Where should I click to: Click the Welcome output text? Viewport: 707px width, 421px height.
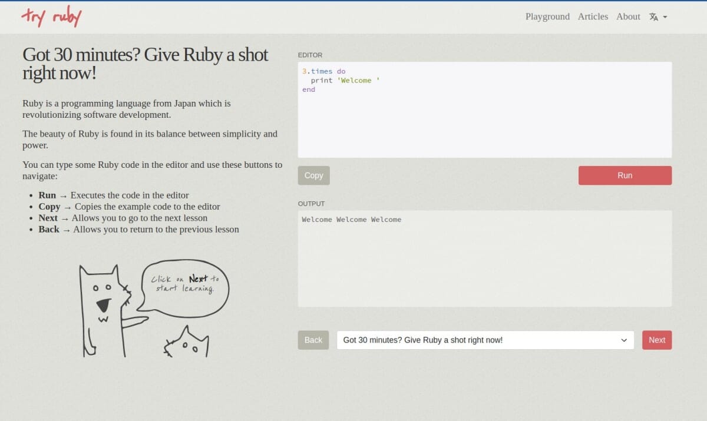352,219
